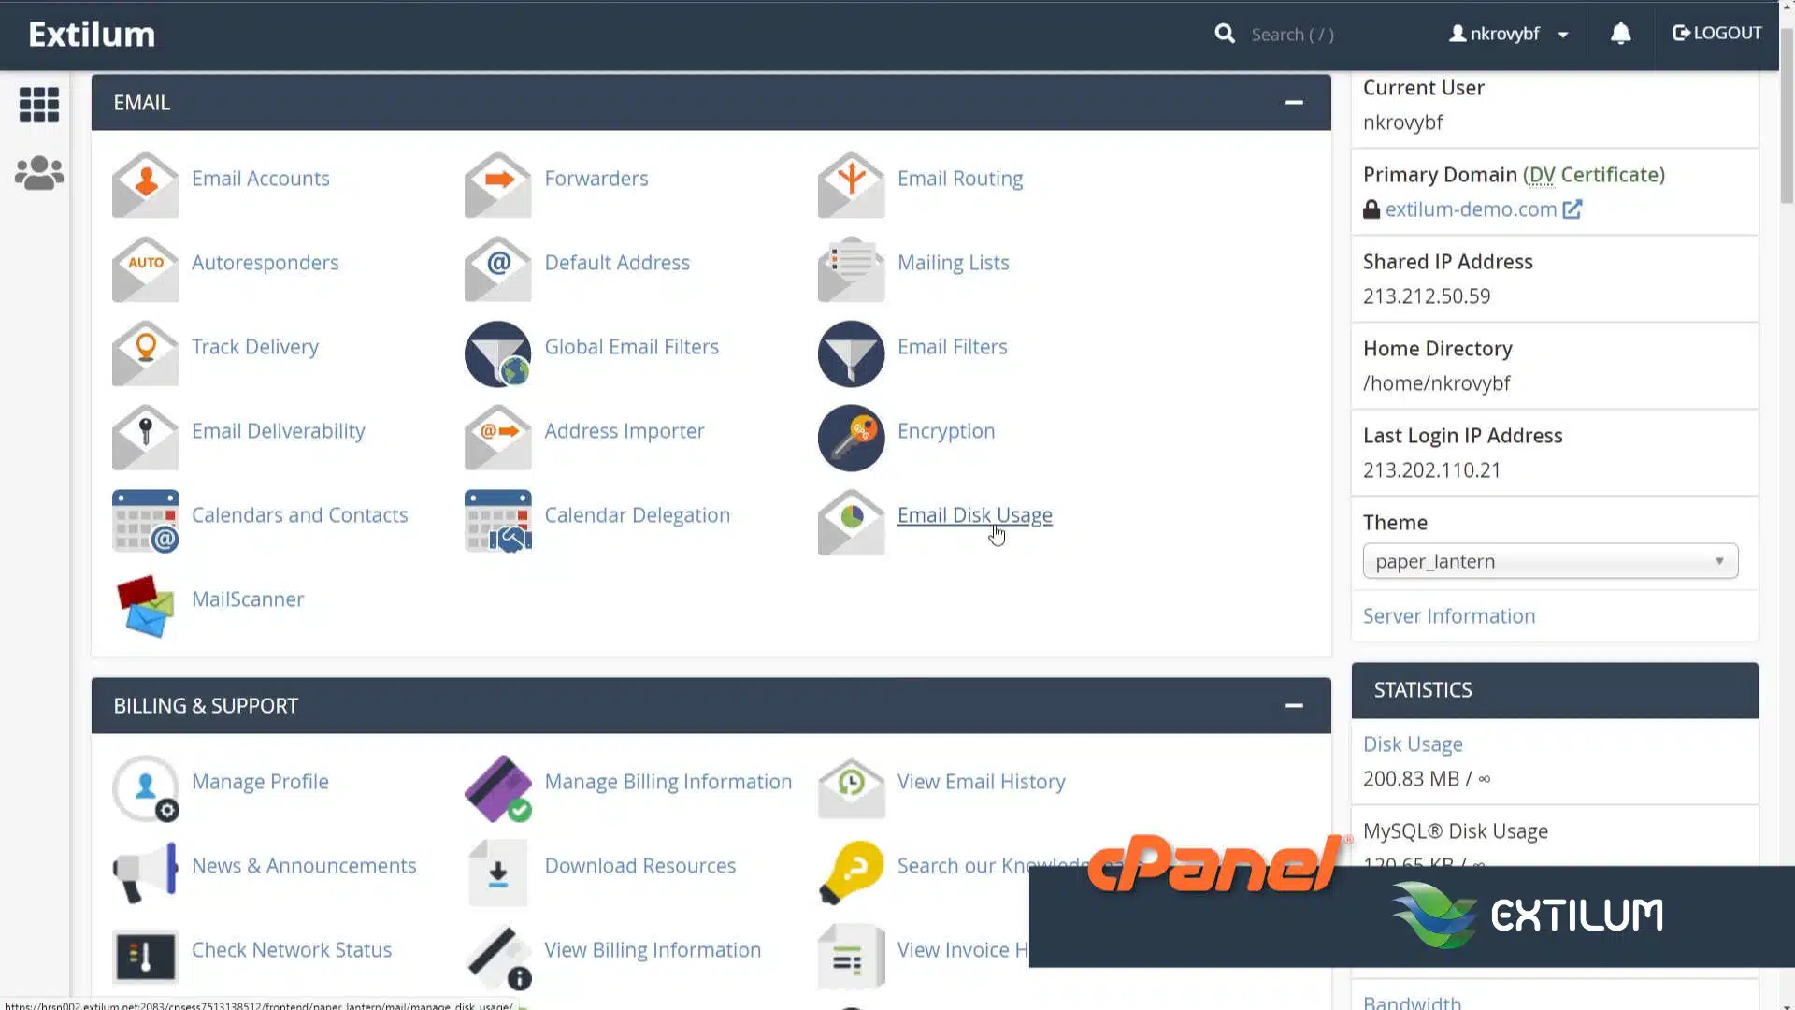
Task: Click the Encryption key icon
Action: (851, 437)
